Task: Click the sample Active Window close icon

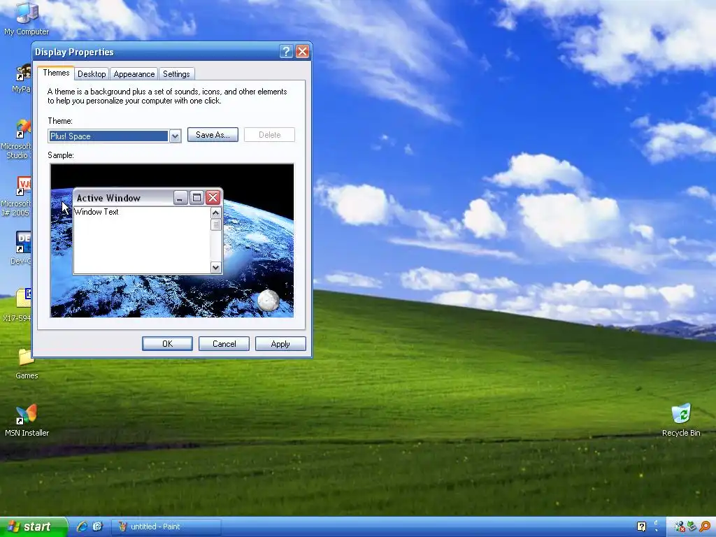Action: click(213, 198)
